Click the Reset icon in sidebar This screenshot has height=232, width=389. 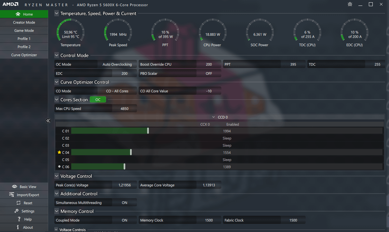[19, 203]
